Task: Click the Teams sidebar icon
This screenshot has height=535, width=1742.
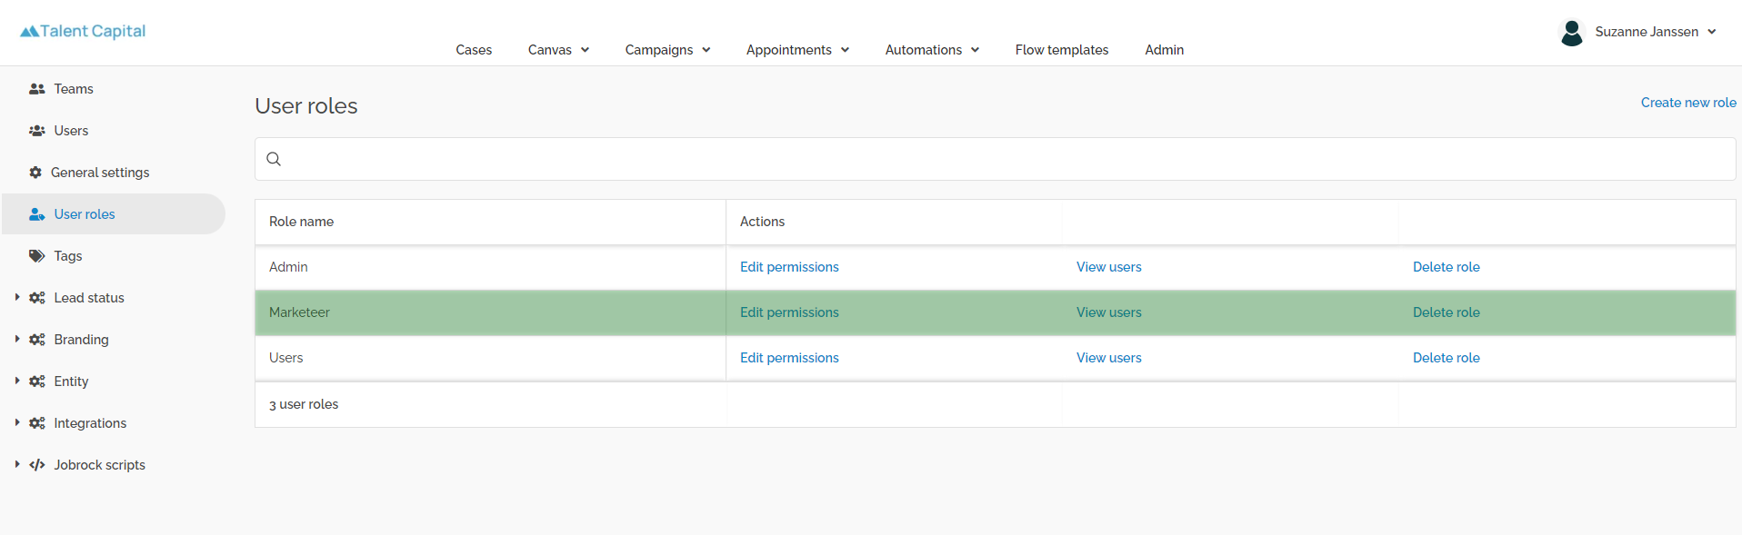Action: pyautogui.click(x=37, y=89)
